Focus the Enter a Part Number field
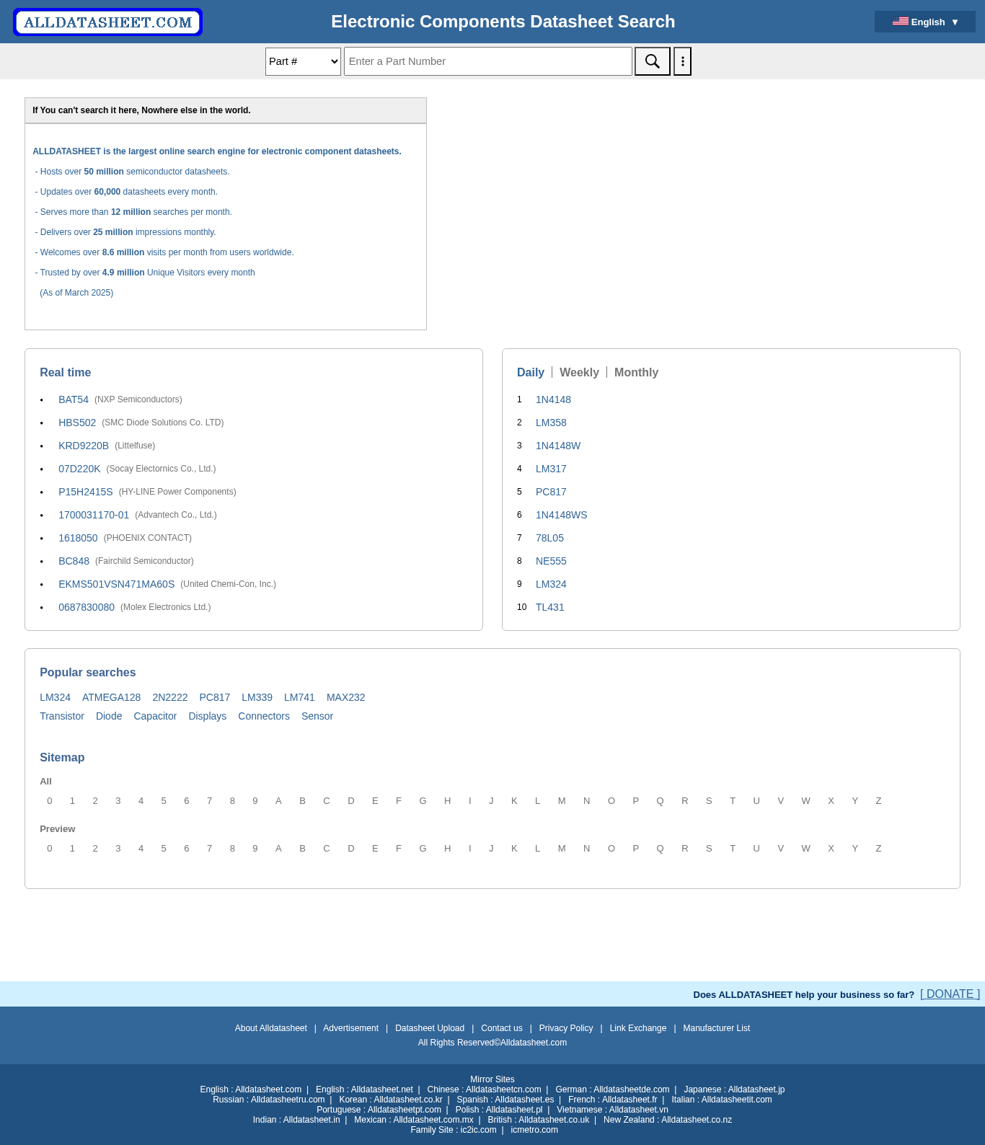 pos(488,61)
